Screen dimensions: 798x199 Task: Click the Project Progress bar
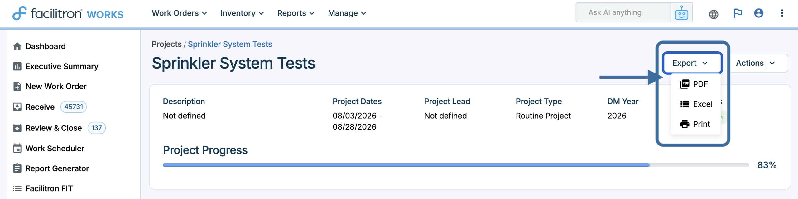pyautogui.click(x=455, y=165)
